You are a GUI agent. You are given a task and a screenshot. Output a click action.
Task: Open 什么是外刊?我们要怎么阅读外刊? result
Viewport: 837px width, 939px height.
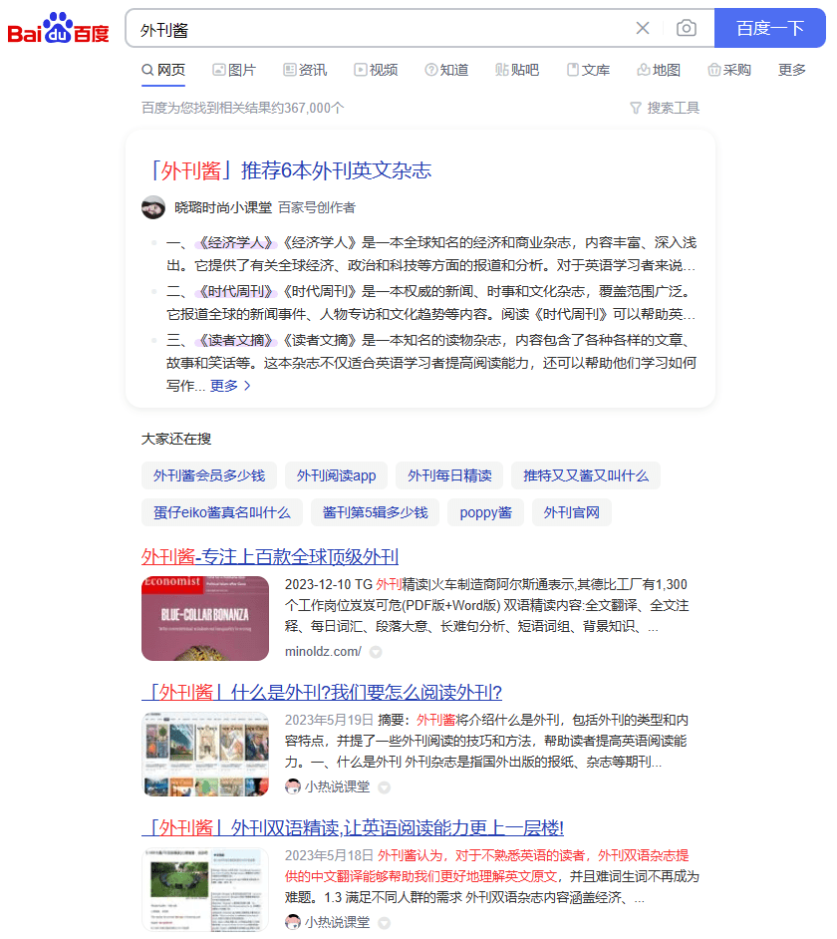[x=322, y=693]
